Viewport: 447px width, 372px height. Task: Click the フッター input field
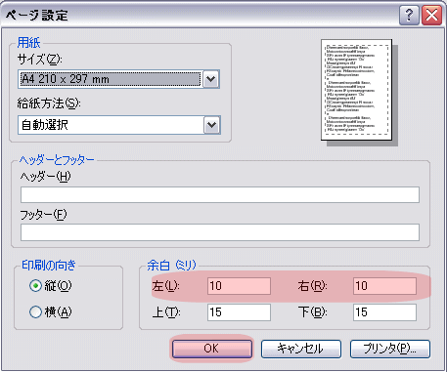click(x=220, y=232)
